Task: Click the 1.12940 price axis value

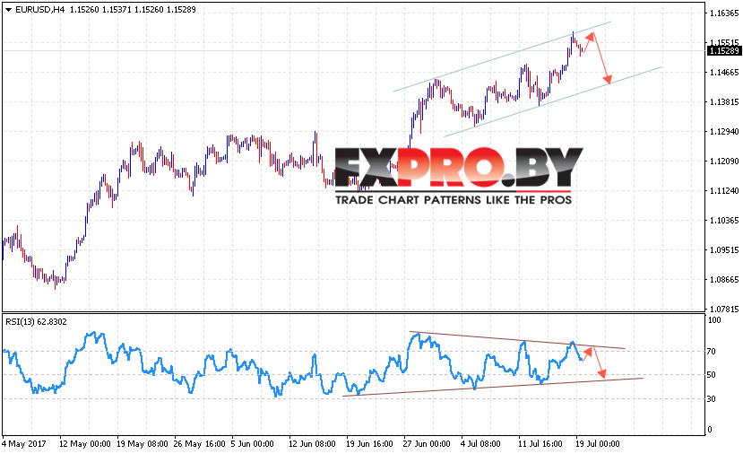Action: tap(724, 131)
